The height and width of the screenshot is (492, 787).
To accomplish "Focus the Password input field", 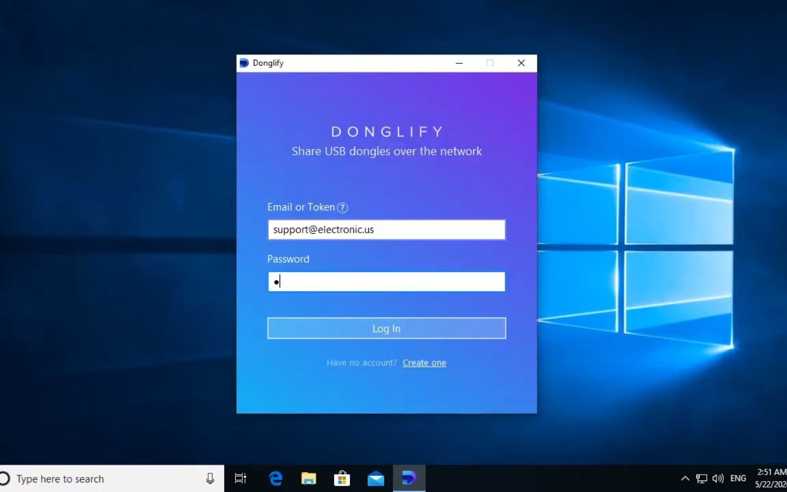I will tap(386, 282).
